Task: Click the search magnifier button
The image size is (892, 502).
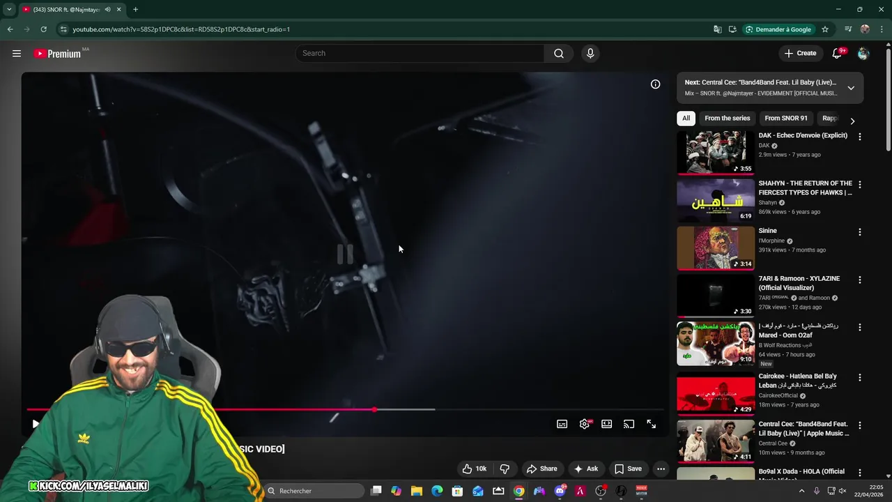Action: tap(558, 53)
